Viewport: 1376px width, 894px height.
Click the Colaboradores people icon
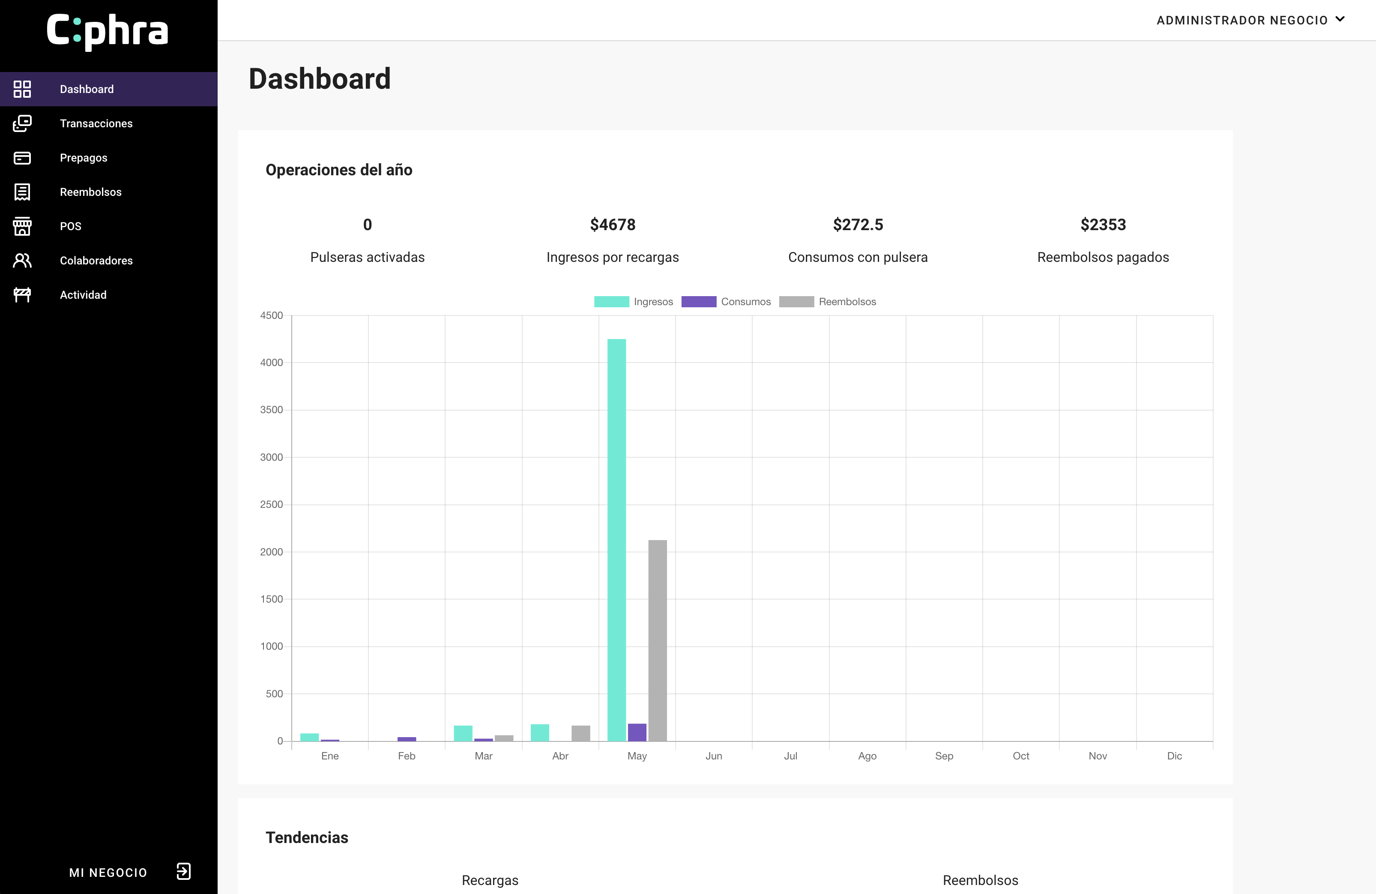(22, 261)
